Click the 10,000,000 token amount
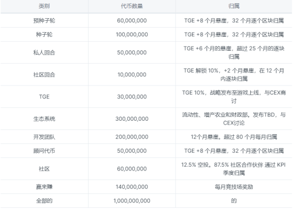 tap(132, 75)
